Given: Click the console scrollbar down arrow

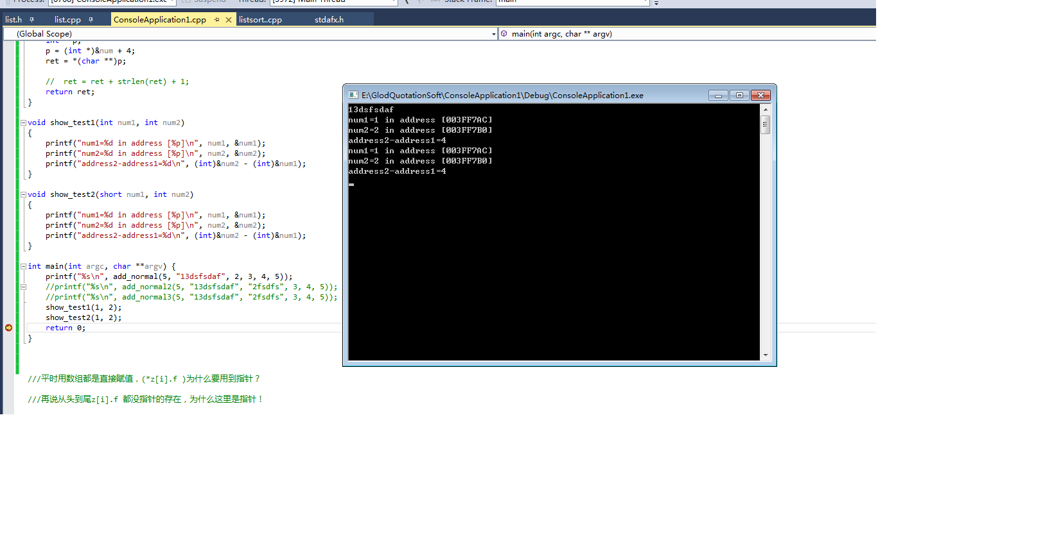Looking at the screenshot, I should tap(765, 355).
